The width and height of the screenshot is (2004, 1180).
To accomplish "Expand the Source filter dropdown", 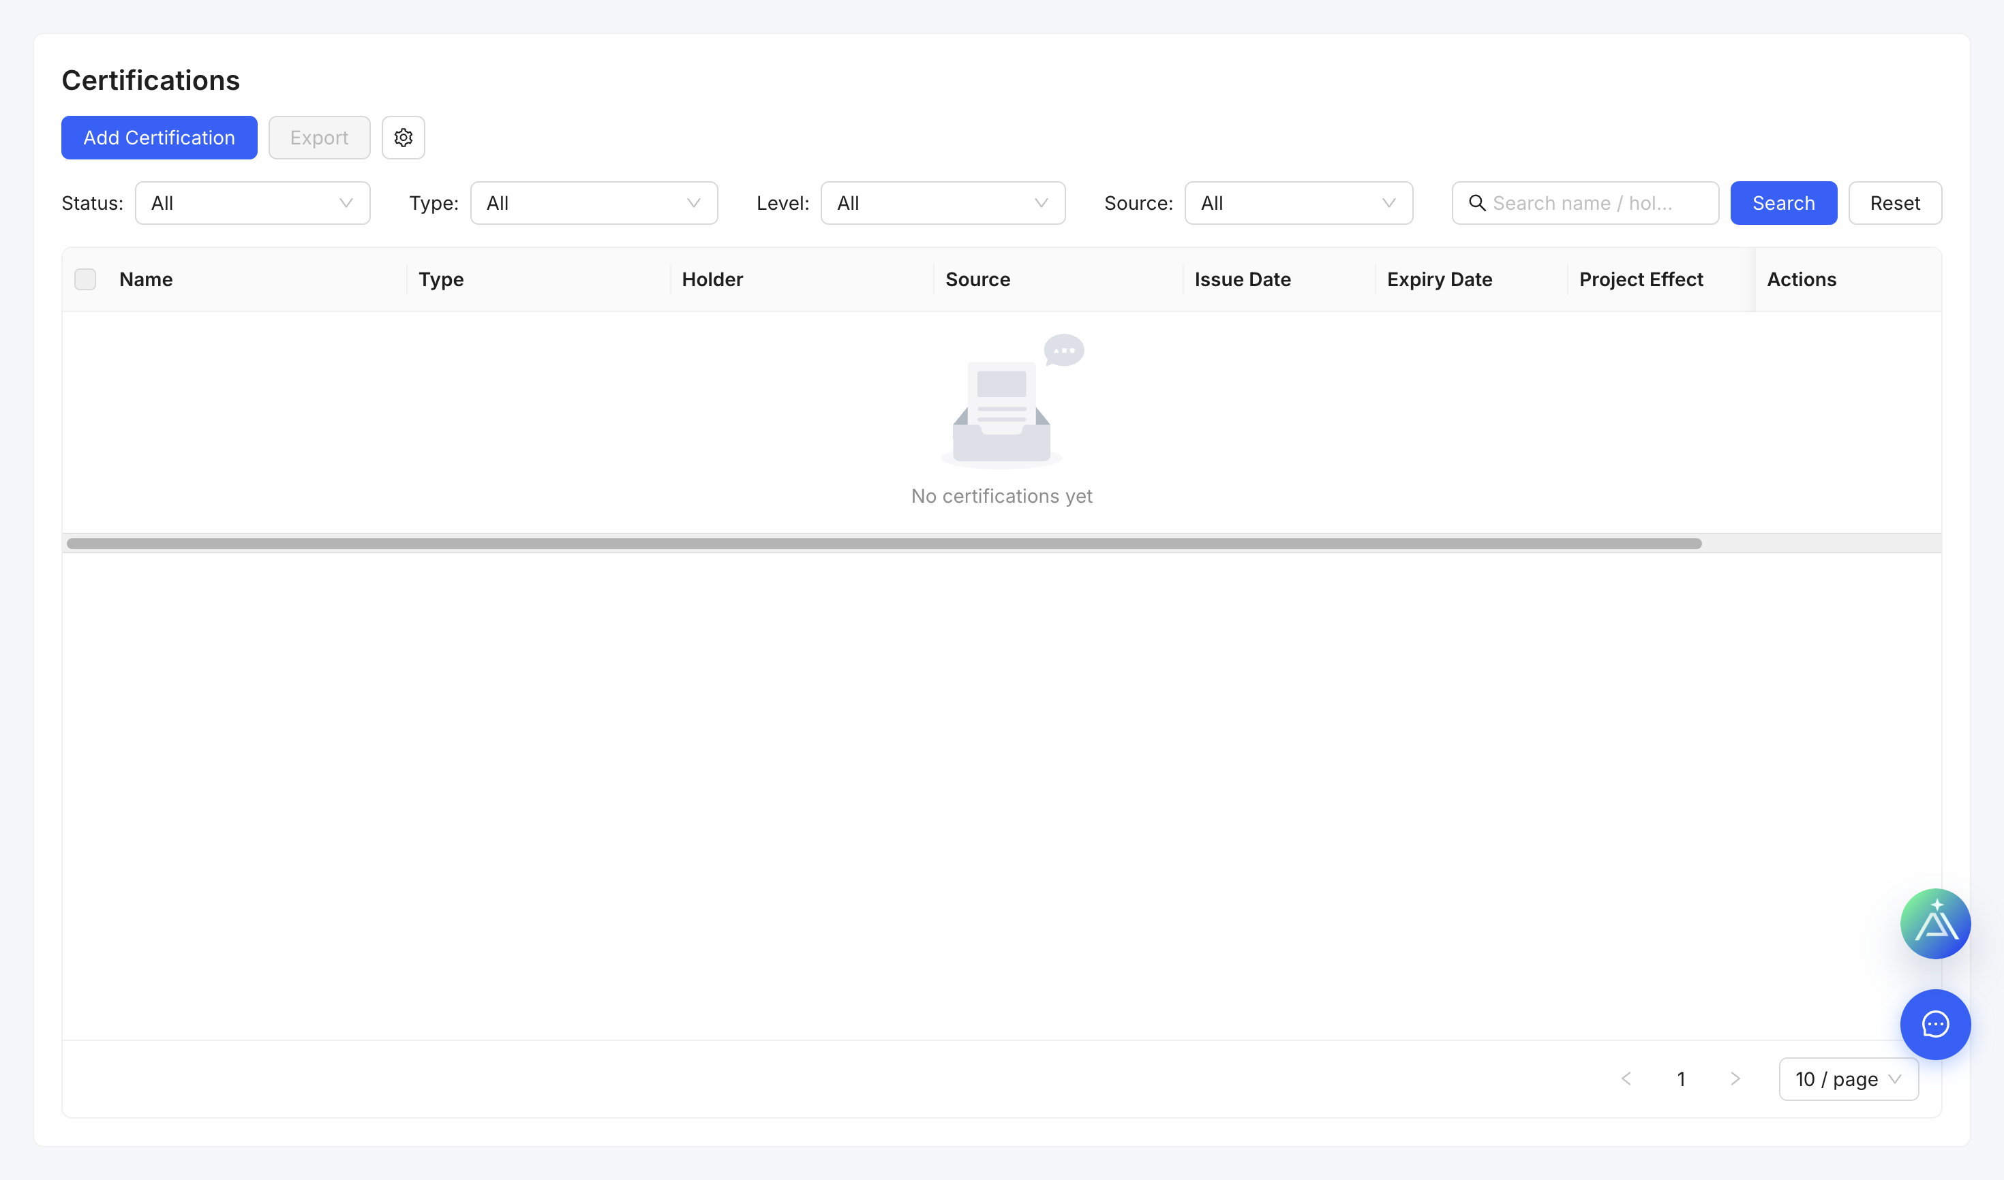I will (x=1299, y=203).
